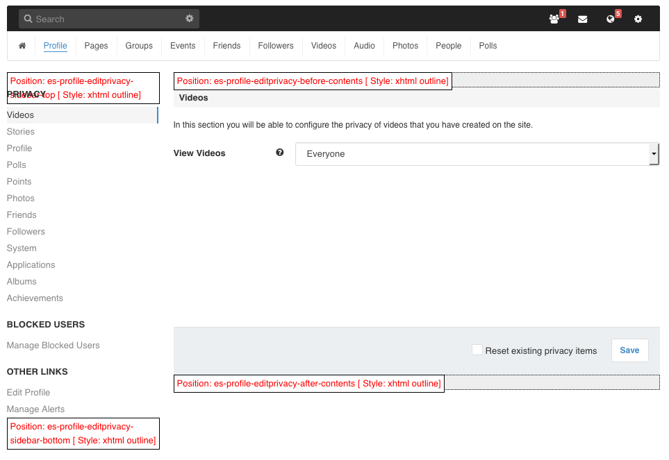Open the Manage Alerts link
This screenshot has width=669, height=460.
pyautogui.click(x=35, y=409)
